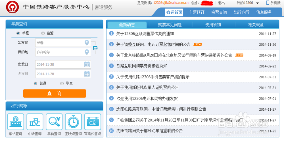Select 往返 round-trip radio button

[43, 33]
